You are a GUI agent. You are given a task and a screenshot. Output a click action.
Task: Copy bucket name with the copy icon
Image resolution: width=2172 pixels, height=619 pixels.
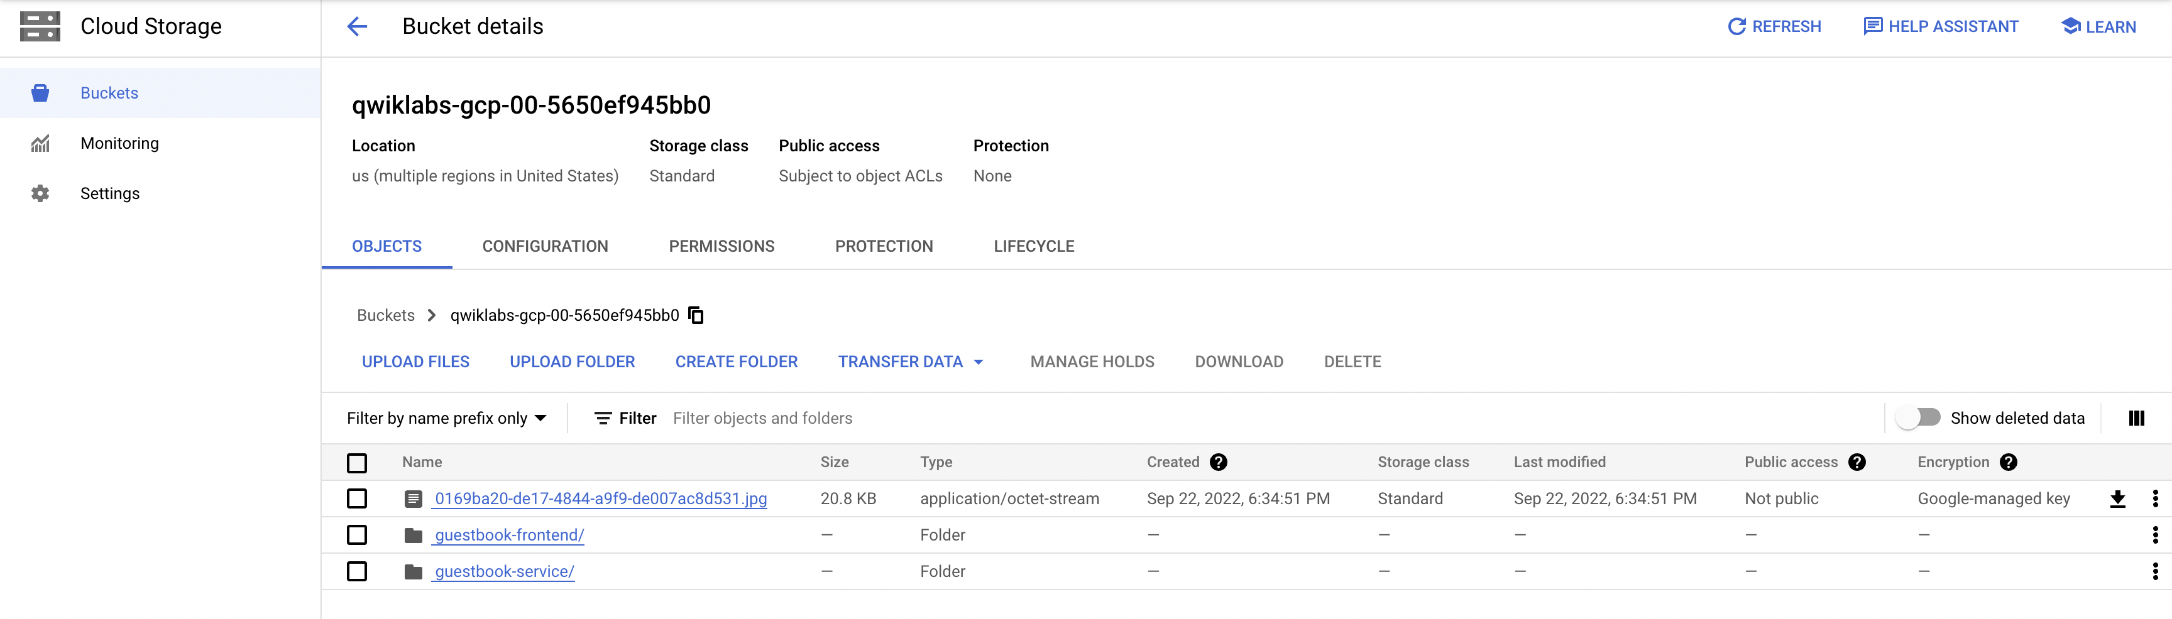[x=696, y=315]
